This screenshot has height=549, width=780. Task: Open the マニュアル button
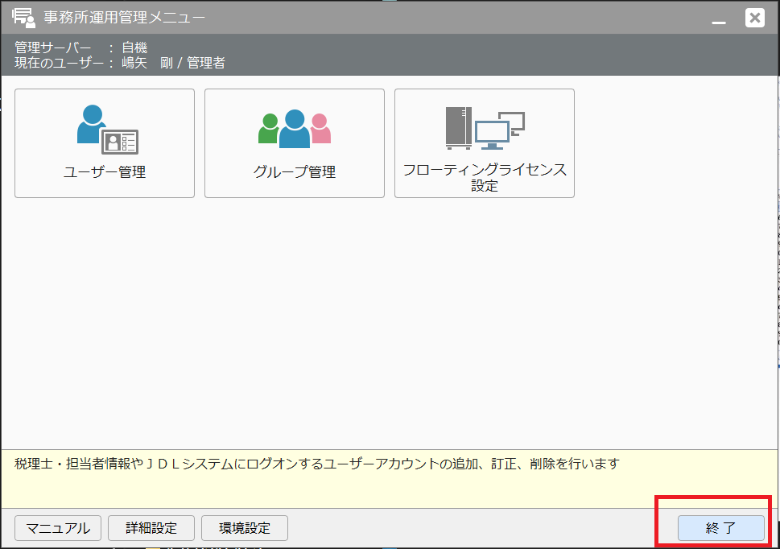click(x=58, y=528)
